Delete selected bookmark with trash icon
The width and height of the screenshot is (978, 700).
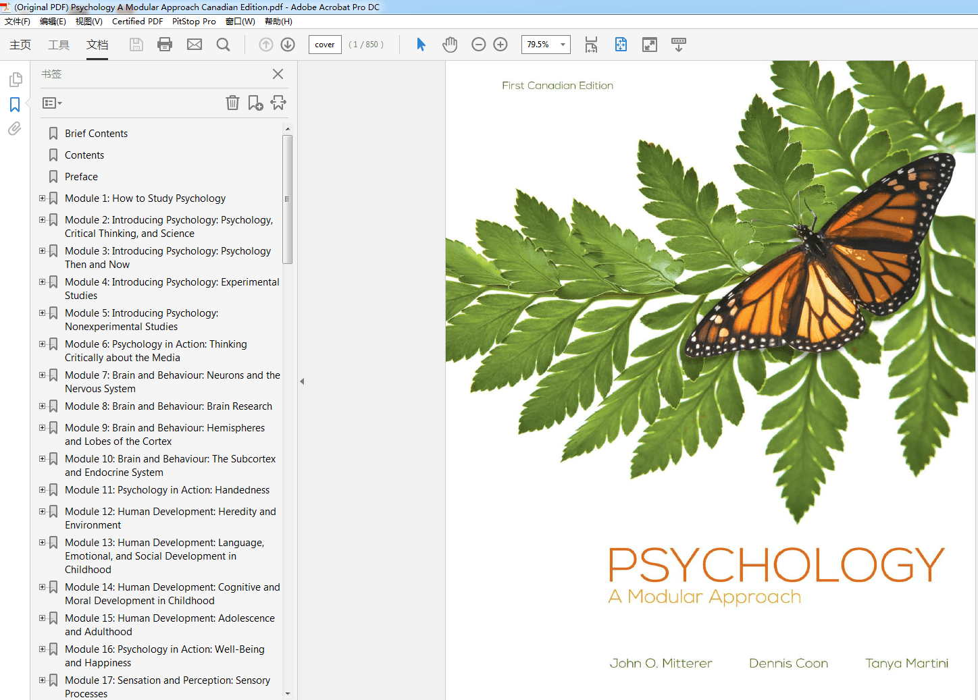[x=232, y=103]
